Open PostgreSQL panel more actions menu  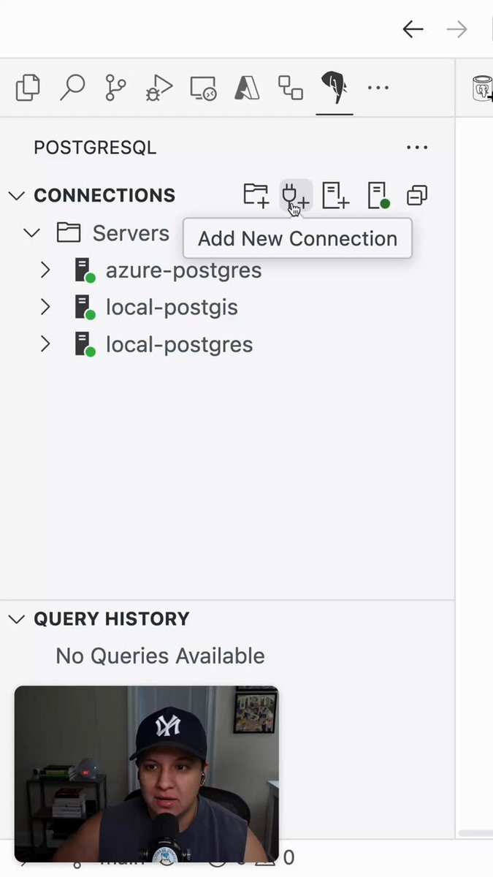(x=417, y=148)
